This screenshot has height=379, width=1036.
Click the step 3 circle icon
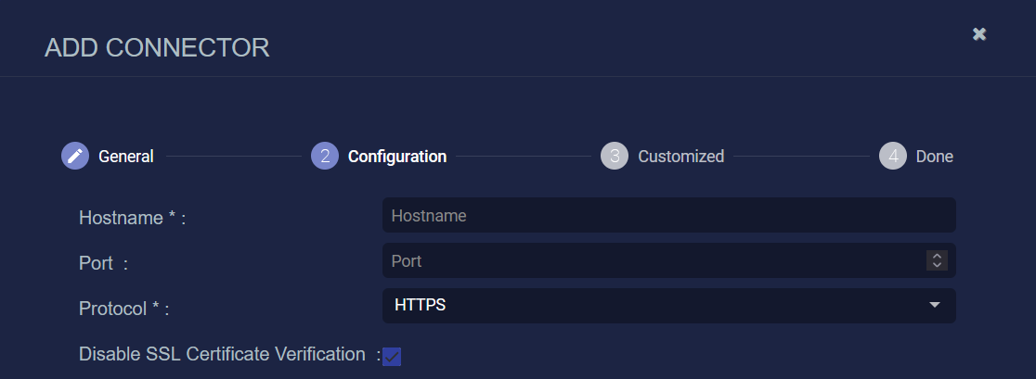click(615, 157)
